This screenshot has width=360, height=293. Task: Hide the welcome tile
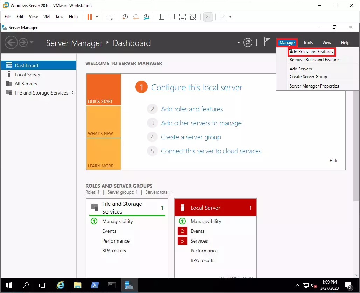pyautogui.click(x=334, y=161)
